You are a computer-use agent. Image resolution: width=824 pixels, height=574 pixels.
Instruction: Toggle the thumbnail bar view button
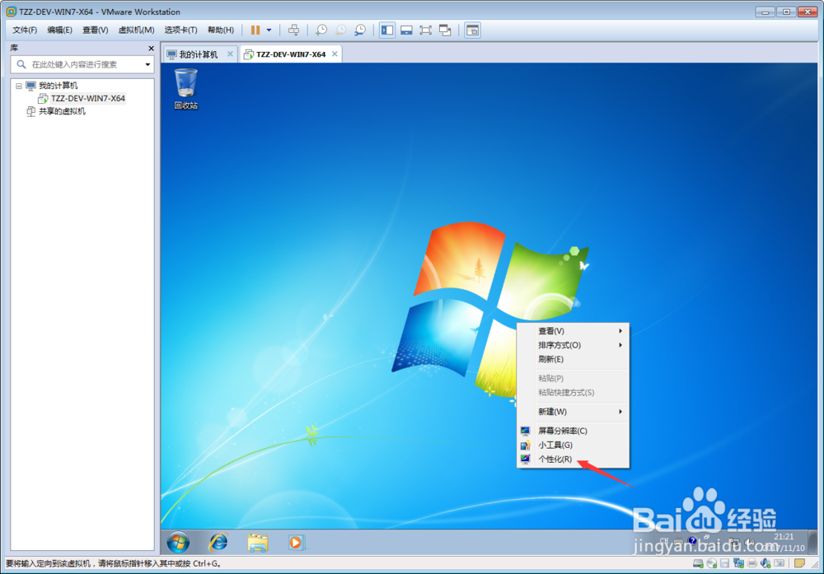click(x=406, y=30)
